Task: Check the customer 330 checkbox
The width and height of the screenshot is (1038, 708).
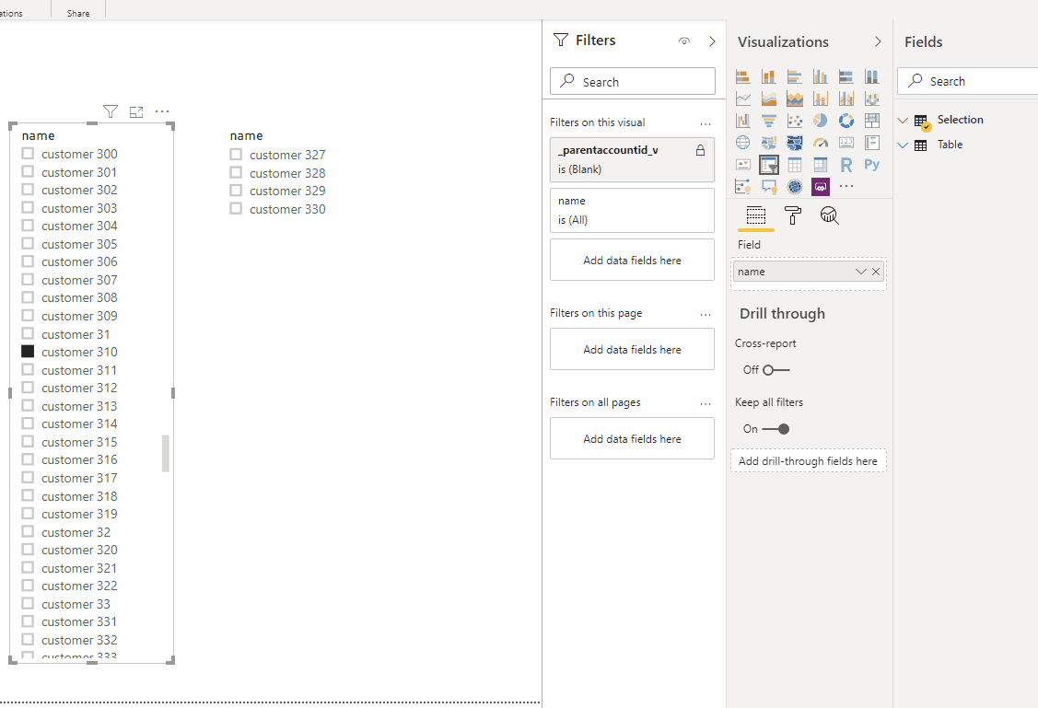Action: tap(236, 208)
